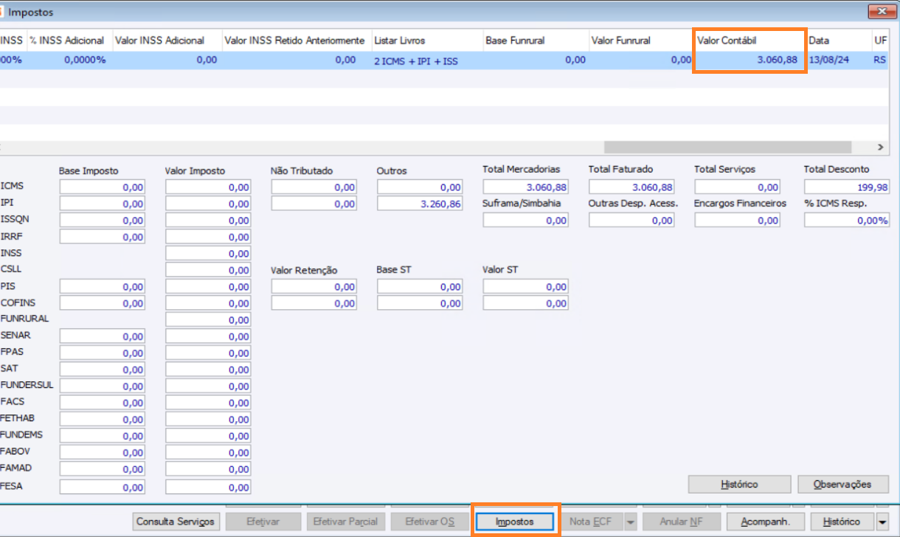This screenshot has width=900, height=537.
Task: Click the COFINS row Valor ST field
Action: [526, 303]
